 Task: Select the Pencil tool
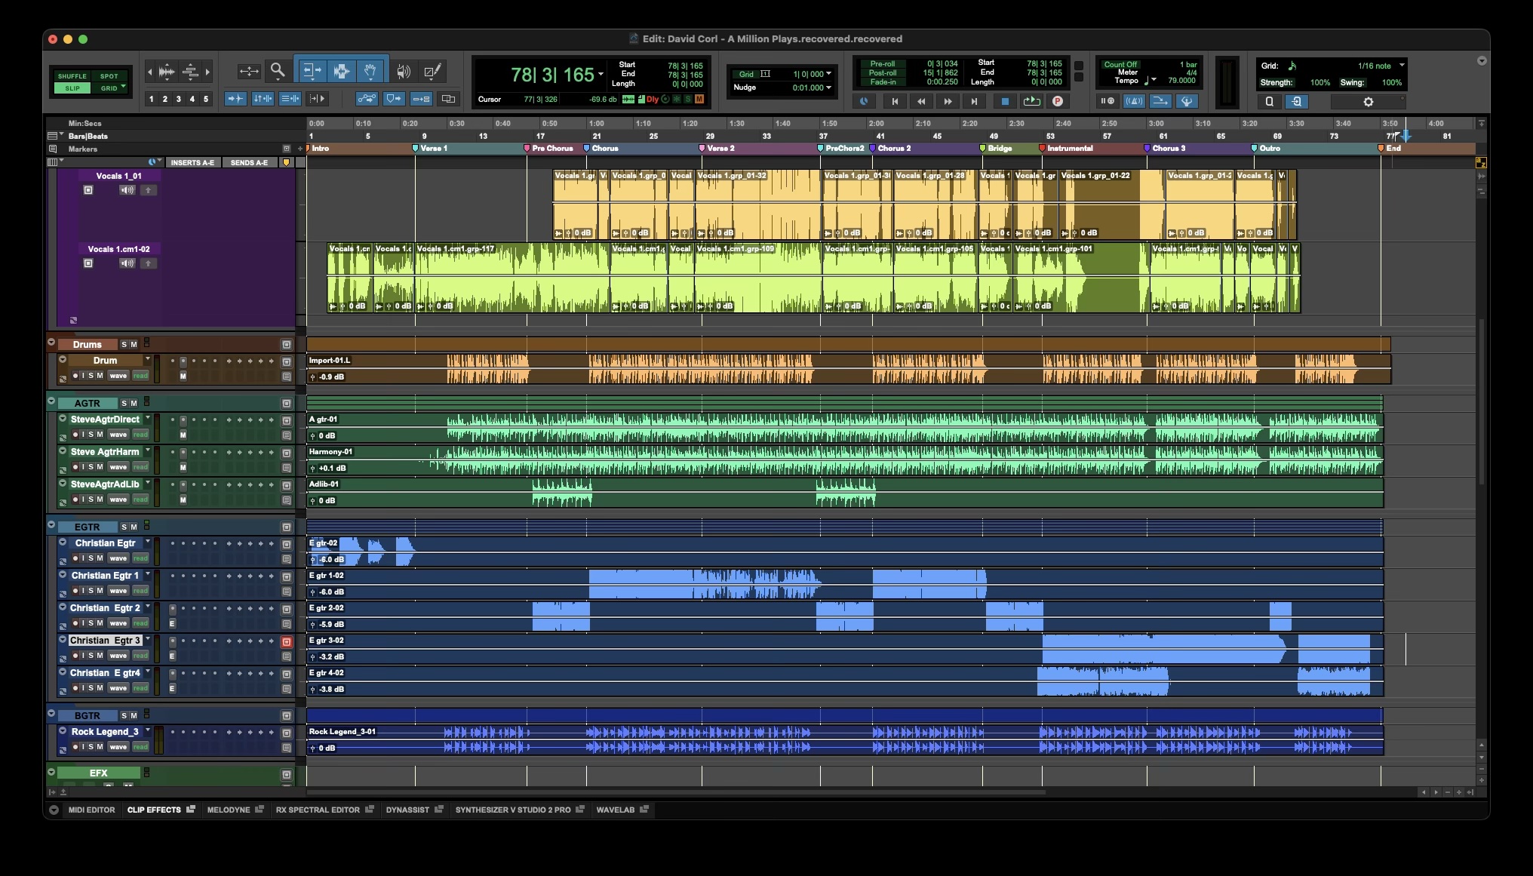pyautogui.click(x=432, y=71)
